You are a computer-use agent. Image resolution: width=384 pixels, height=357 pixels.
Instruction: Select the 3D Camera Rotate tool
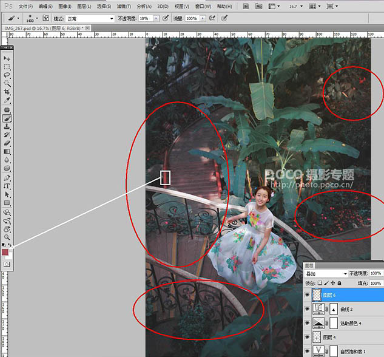pos(7,221)
